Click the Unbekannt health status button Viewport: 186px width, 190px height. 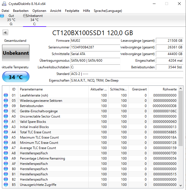click(16, 53)
